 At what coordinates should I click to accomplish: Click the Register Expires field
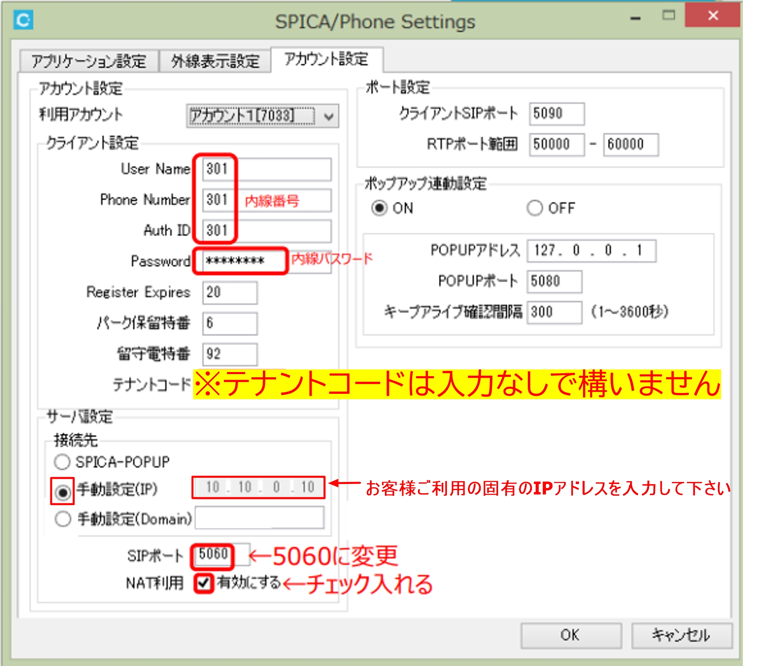229,292
